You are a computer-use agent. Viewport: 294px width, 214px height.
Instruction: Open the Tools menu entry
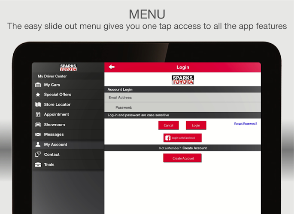coord(68,165)
